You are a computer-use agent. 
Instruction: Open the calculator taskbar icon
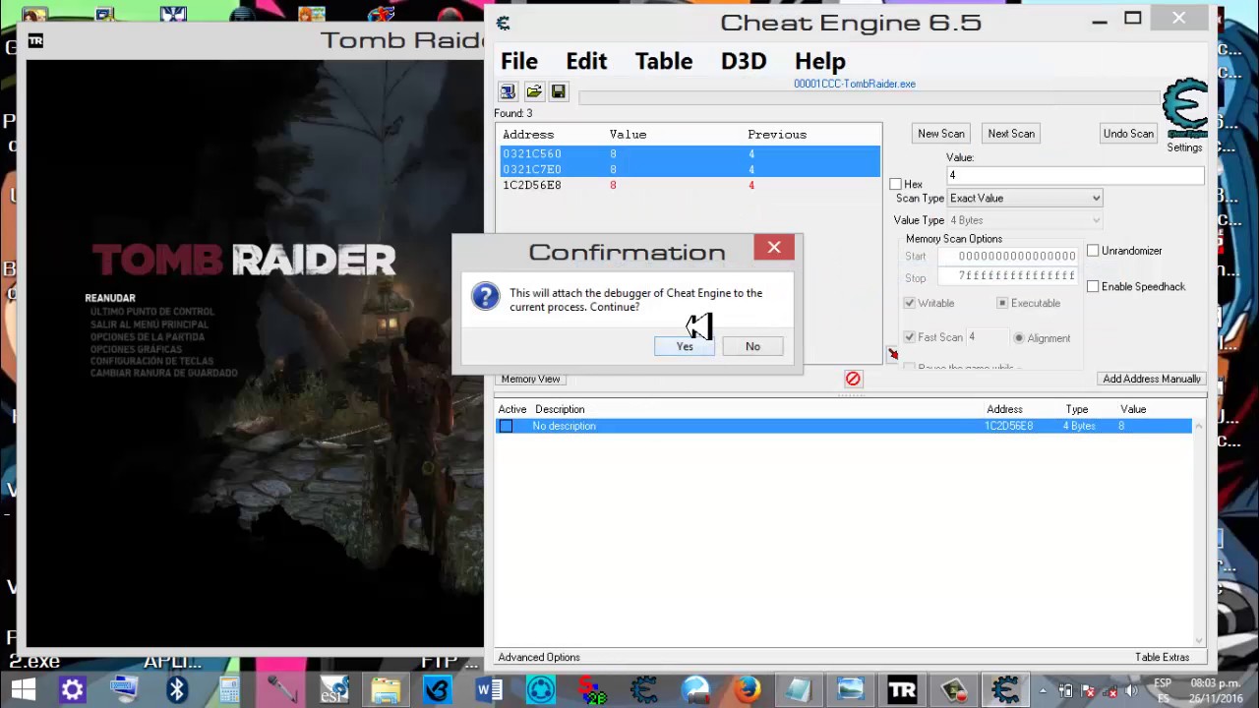point(229,689)
